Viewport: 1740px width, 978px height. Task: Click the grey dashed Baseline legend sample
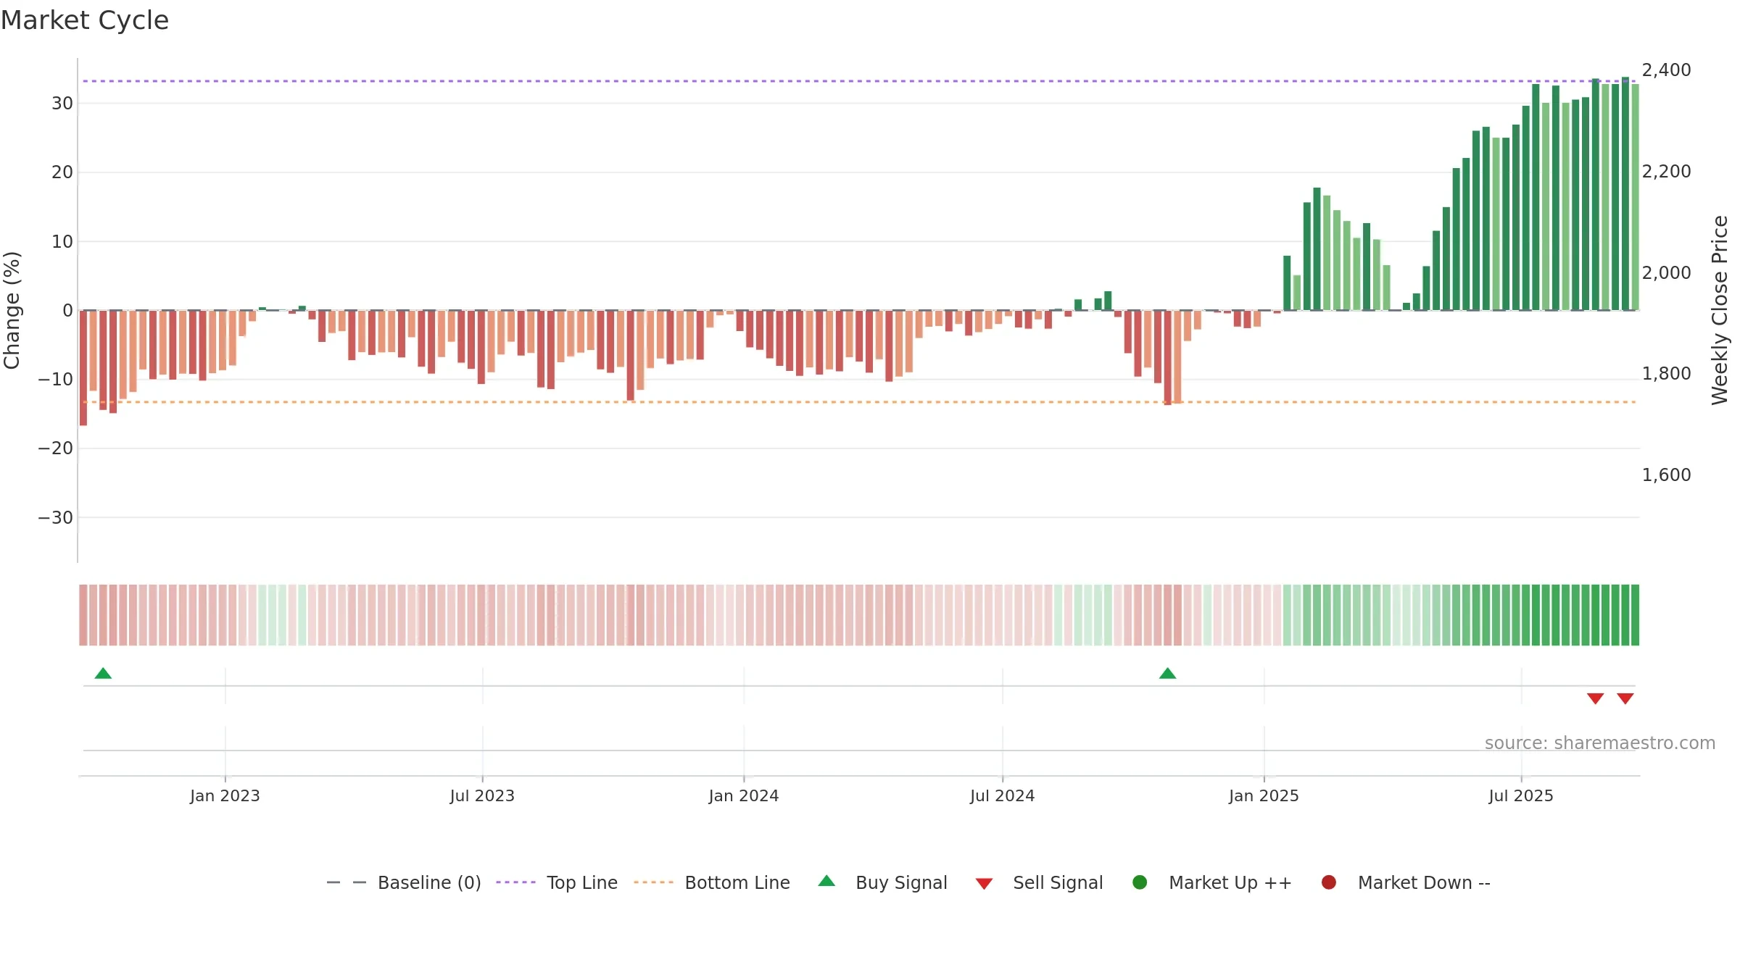(x=347, y=882)
